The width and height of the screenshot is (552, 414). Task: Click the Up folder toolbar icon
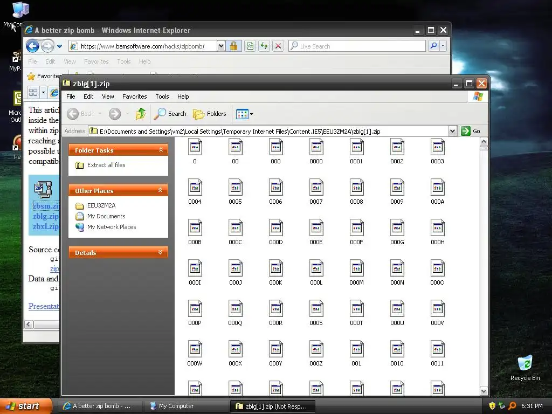tap(141, 114)
